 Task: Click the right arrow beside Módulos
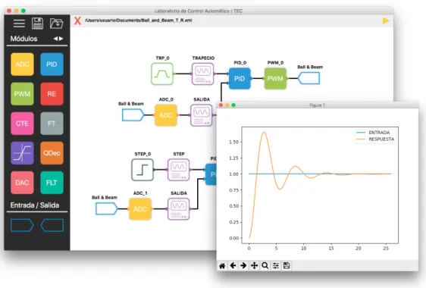tap(61, 39)
